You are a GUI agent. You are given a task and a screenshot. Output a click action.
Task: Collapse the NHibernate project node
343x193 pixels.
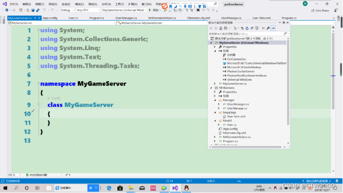(x=211, y=88)
